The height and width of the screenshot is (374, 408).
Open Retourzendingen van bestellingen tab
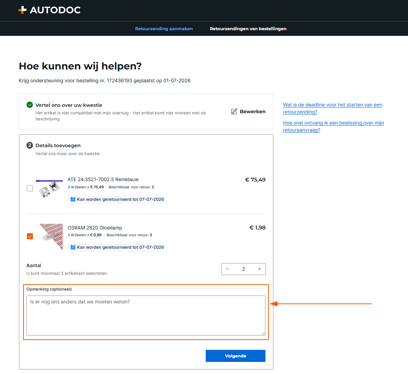tap(248, 29)
